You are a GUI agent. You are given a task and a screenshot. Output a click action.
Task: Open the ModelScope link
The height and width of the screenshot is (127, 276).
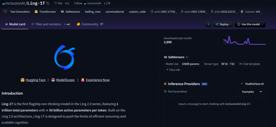click(65, 80)
